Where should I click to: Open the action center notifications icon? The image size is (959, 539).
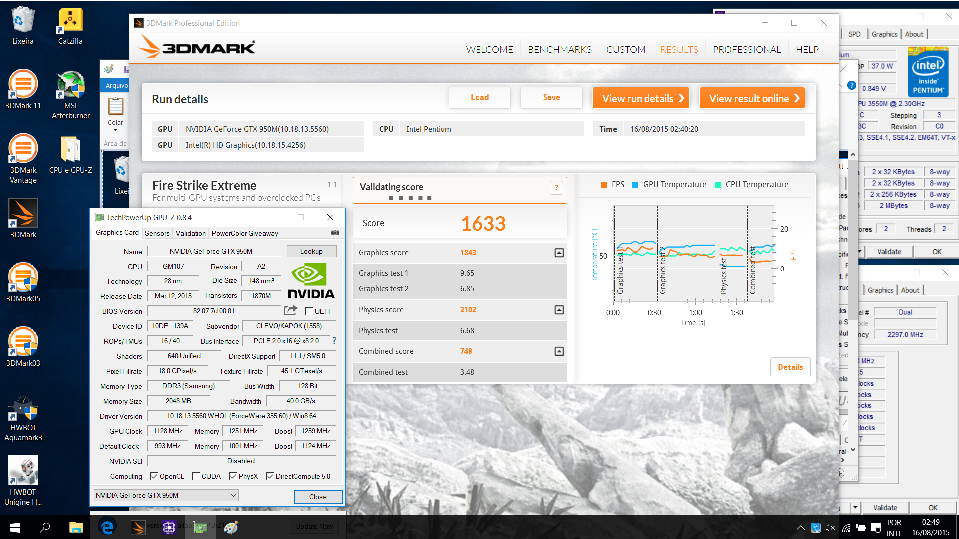pyautogui.click(x=876, y=528)
